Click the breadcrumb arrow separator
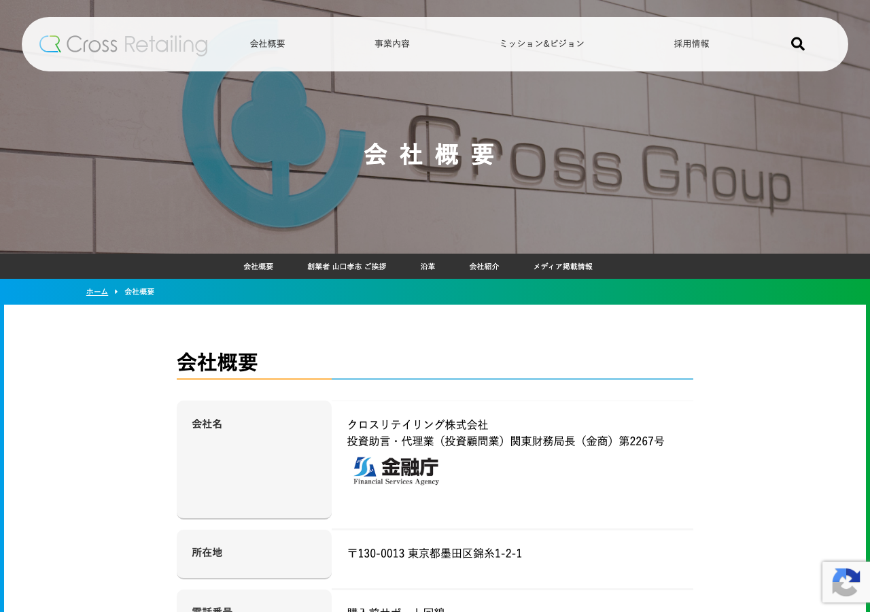870x612 pixels. click(x=116, y=292)
